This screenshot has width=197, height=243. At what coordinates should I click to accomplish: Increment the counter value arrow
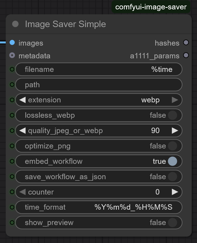point(175,192)
